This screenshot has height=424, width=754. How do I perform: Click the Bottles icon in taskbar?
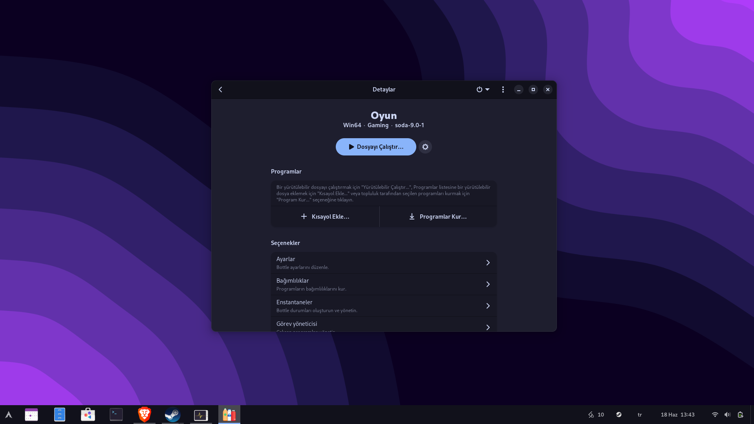pyautogui.click(x=229, y=415)
